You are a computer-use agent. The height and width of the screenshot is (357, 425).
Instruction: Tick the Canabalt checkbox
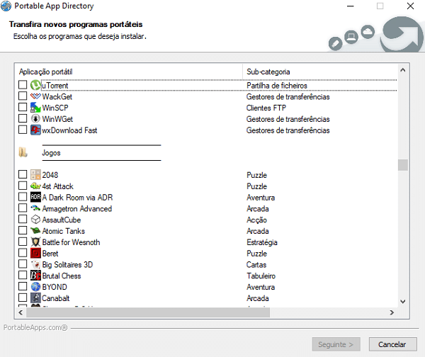[x=23, y=297]
